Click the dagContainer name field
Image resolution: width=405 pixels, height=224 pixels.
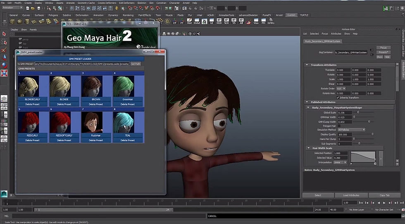coord(351,52)
